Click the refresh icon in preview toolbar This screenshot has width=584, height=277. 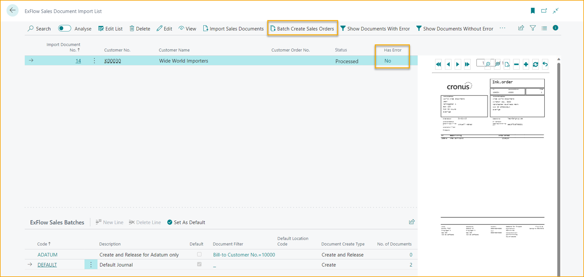[x=535, y=64]
